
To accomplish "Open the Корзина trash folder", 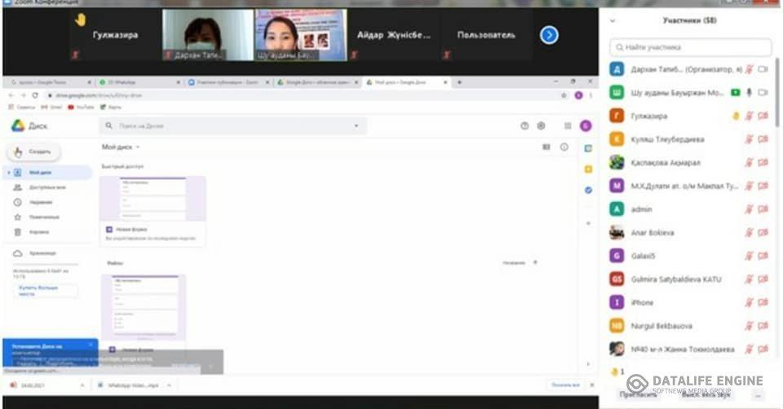I will [x=40, y=232].
